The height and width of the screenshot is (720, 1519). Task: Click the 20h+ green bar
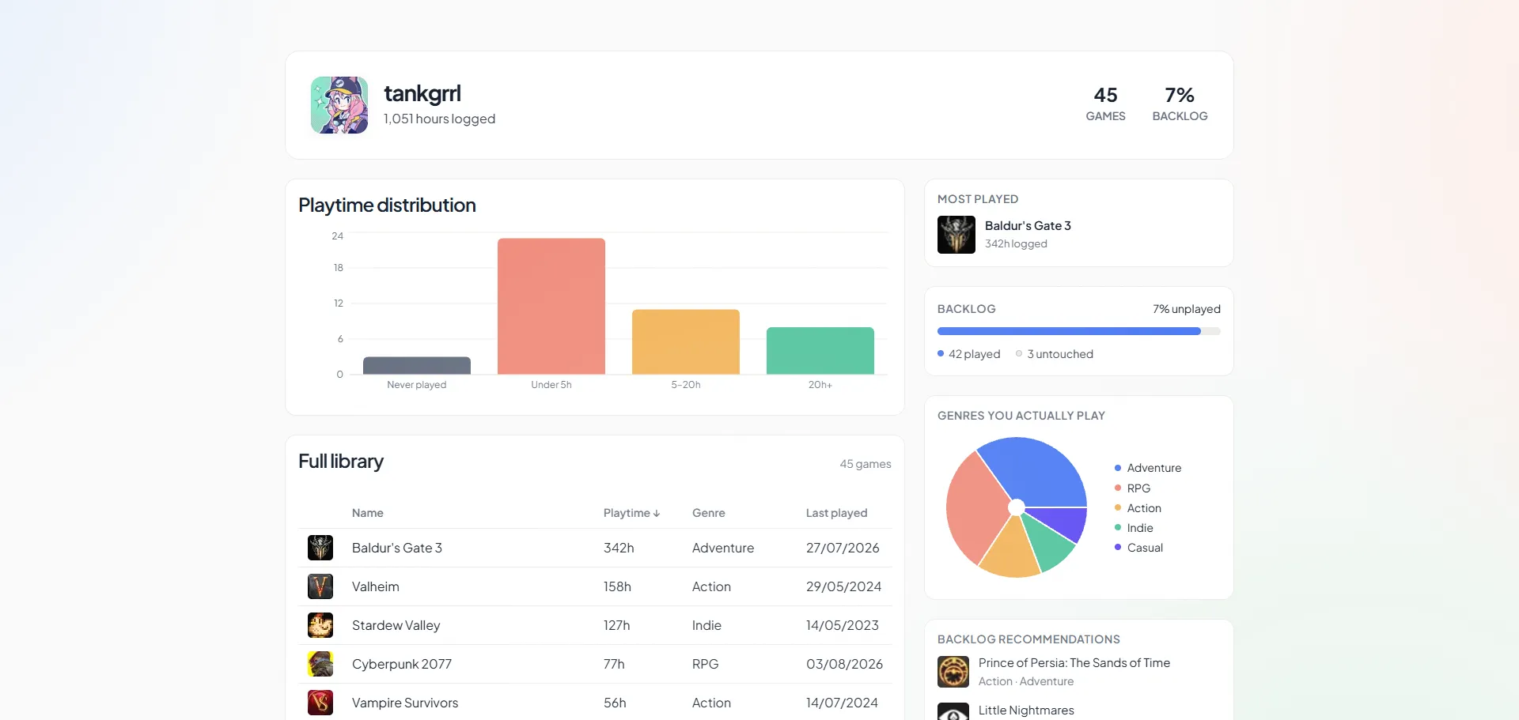[x=820, y=351]
